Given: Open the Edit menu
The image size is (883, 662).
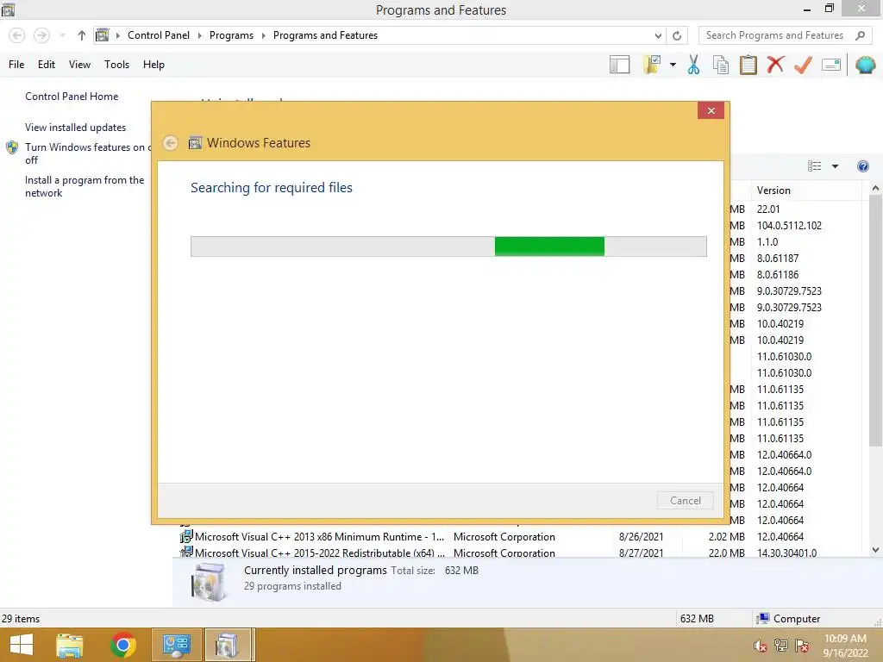Looking at the screenshot, I should (x=47, y=64).
